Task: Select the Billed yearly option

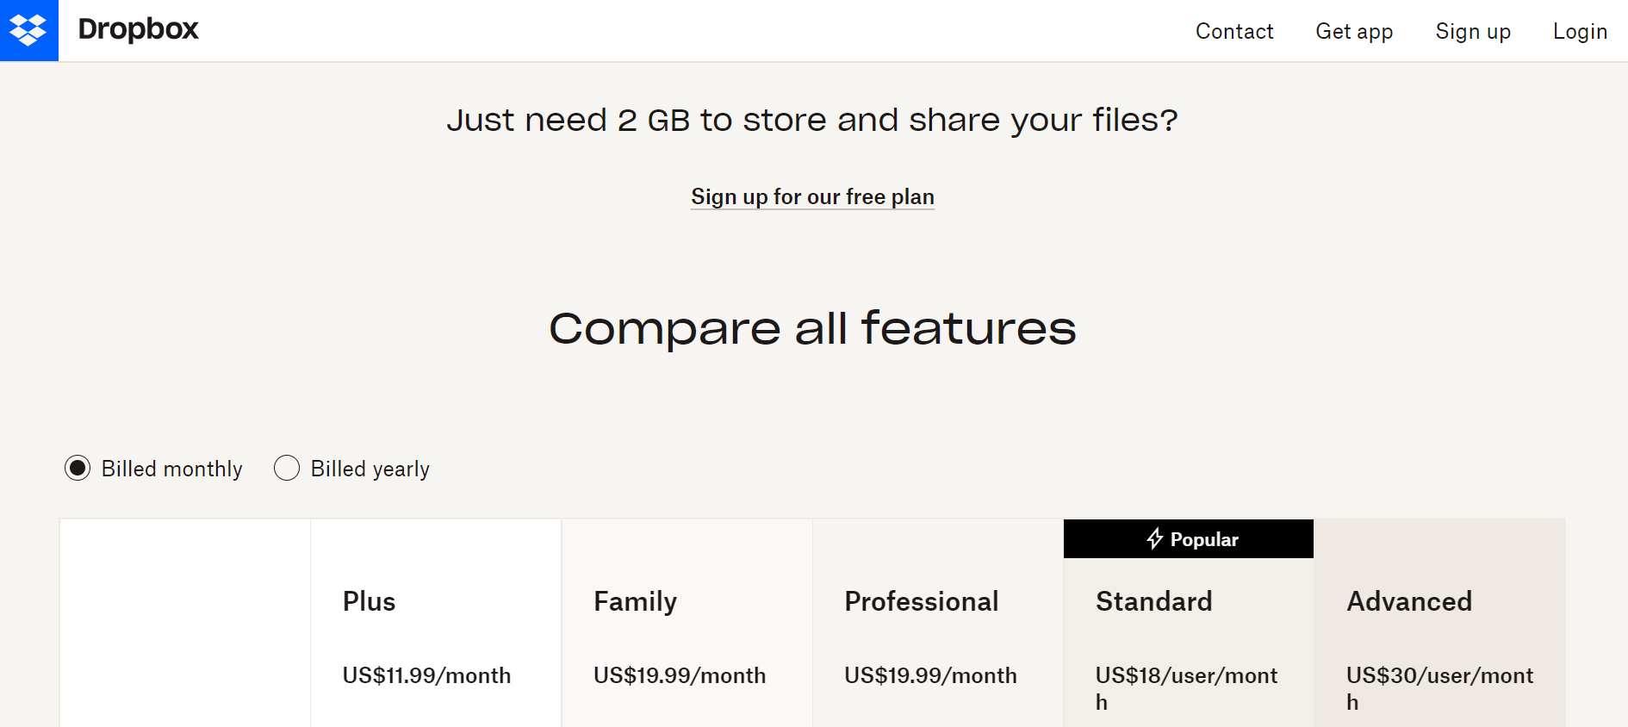Action: 287,468
